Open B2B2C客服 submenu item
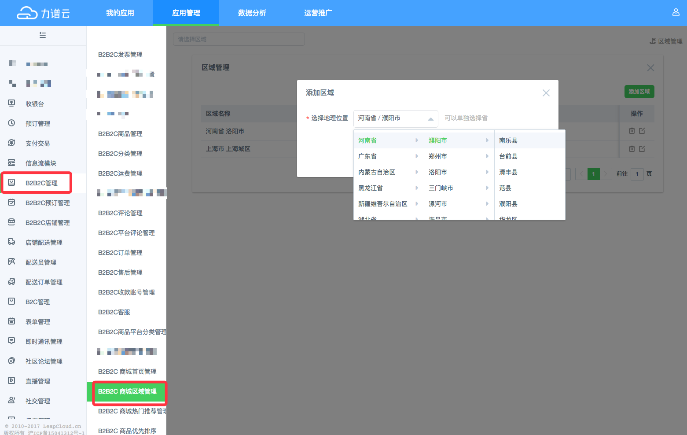 point(114,312)
